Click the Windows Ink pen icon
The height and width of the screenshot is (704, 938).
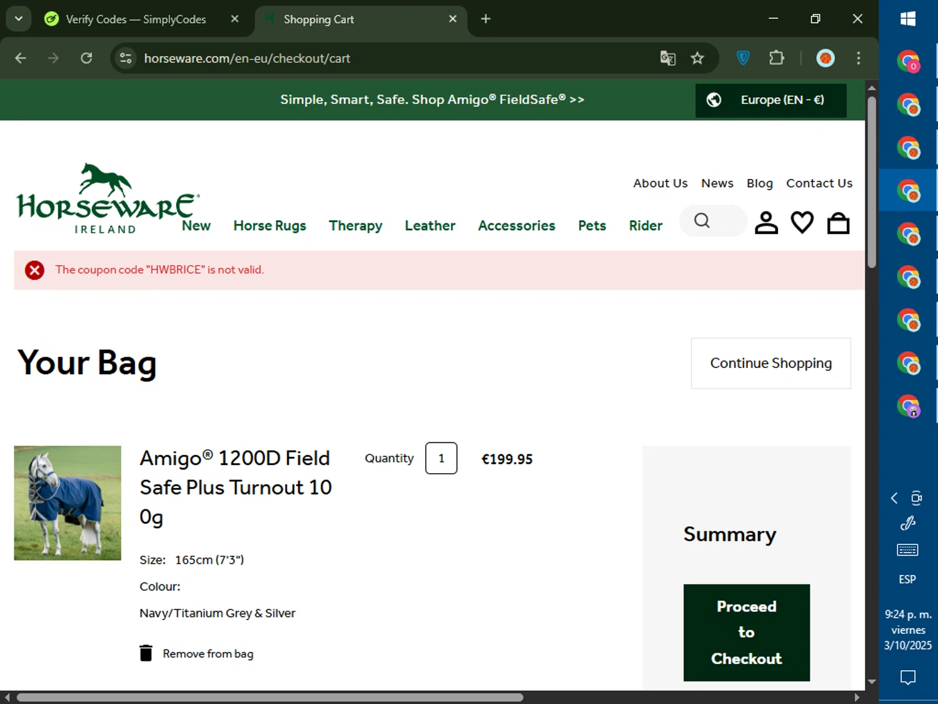click(907, 523)
